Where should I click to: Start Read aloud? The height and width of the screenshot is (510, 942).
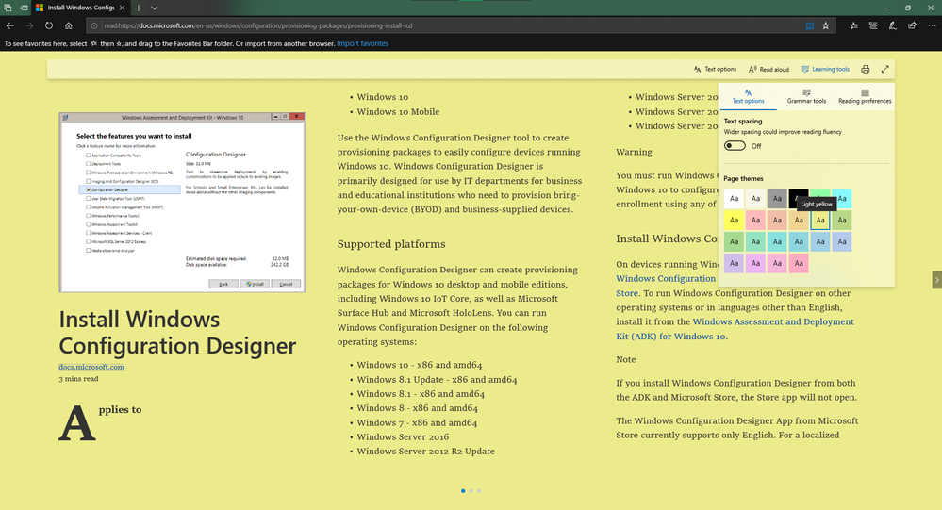click(768, 69)
